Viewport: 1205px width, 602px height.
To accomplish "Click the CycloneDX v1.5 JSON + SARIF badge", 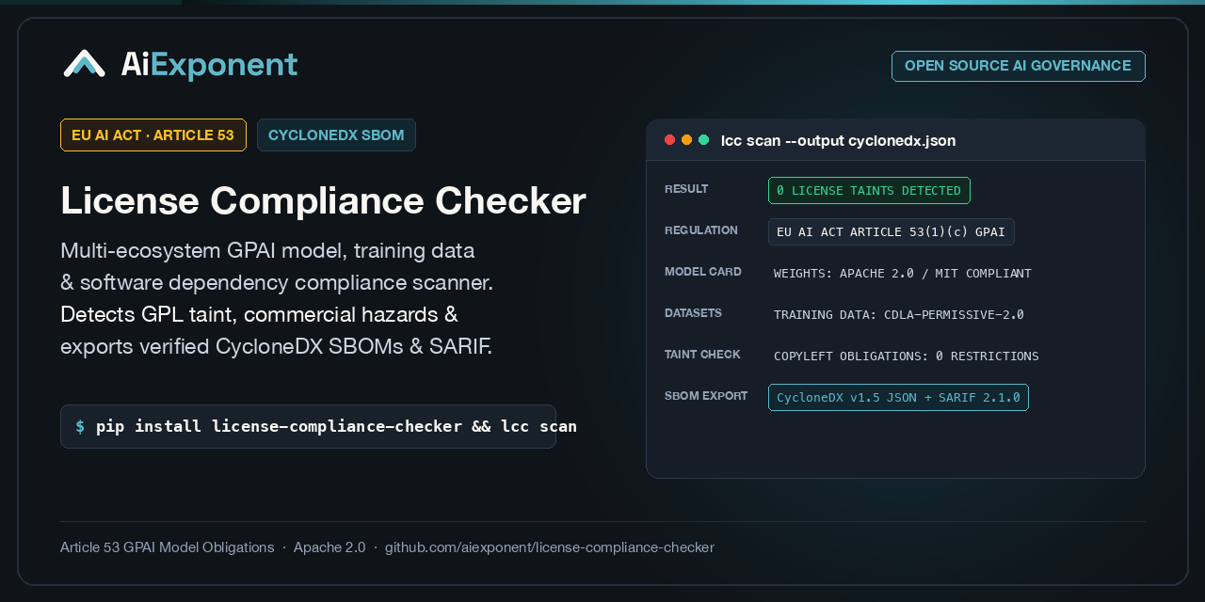I will pos(898,397).
